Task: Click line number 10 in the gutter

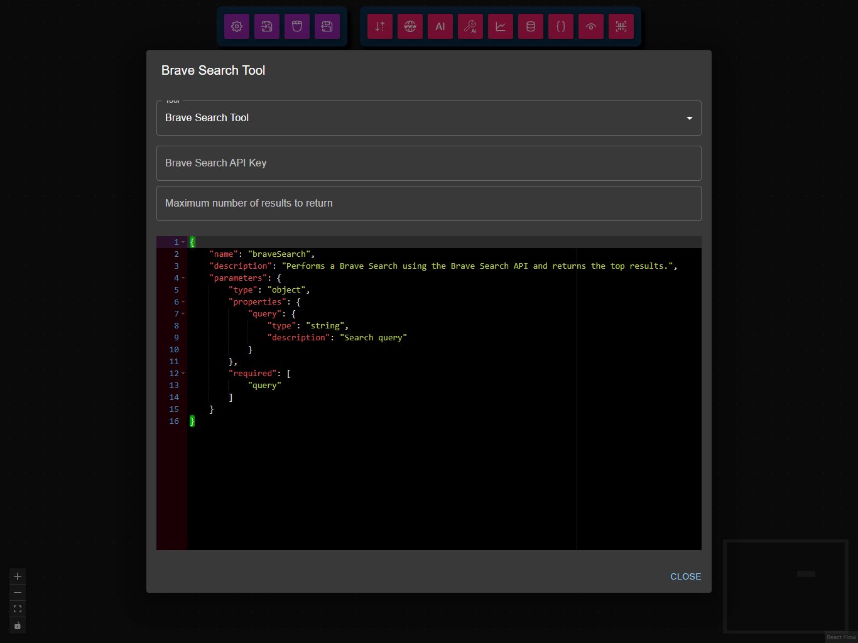Action: pyautogui.click(x=174, y=350)
